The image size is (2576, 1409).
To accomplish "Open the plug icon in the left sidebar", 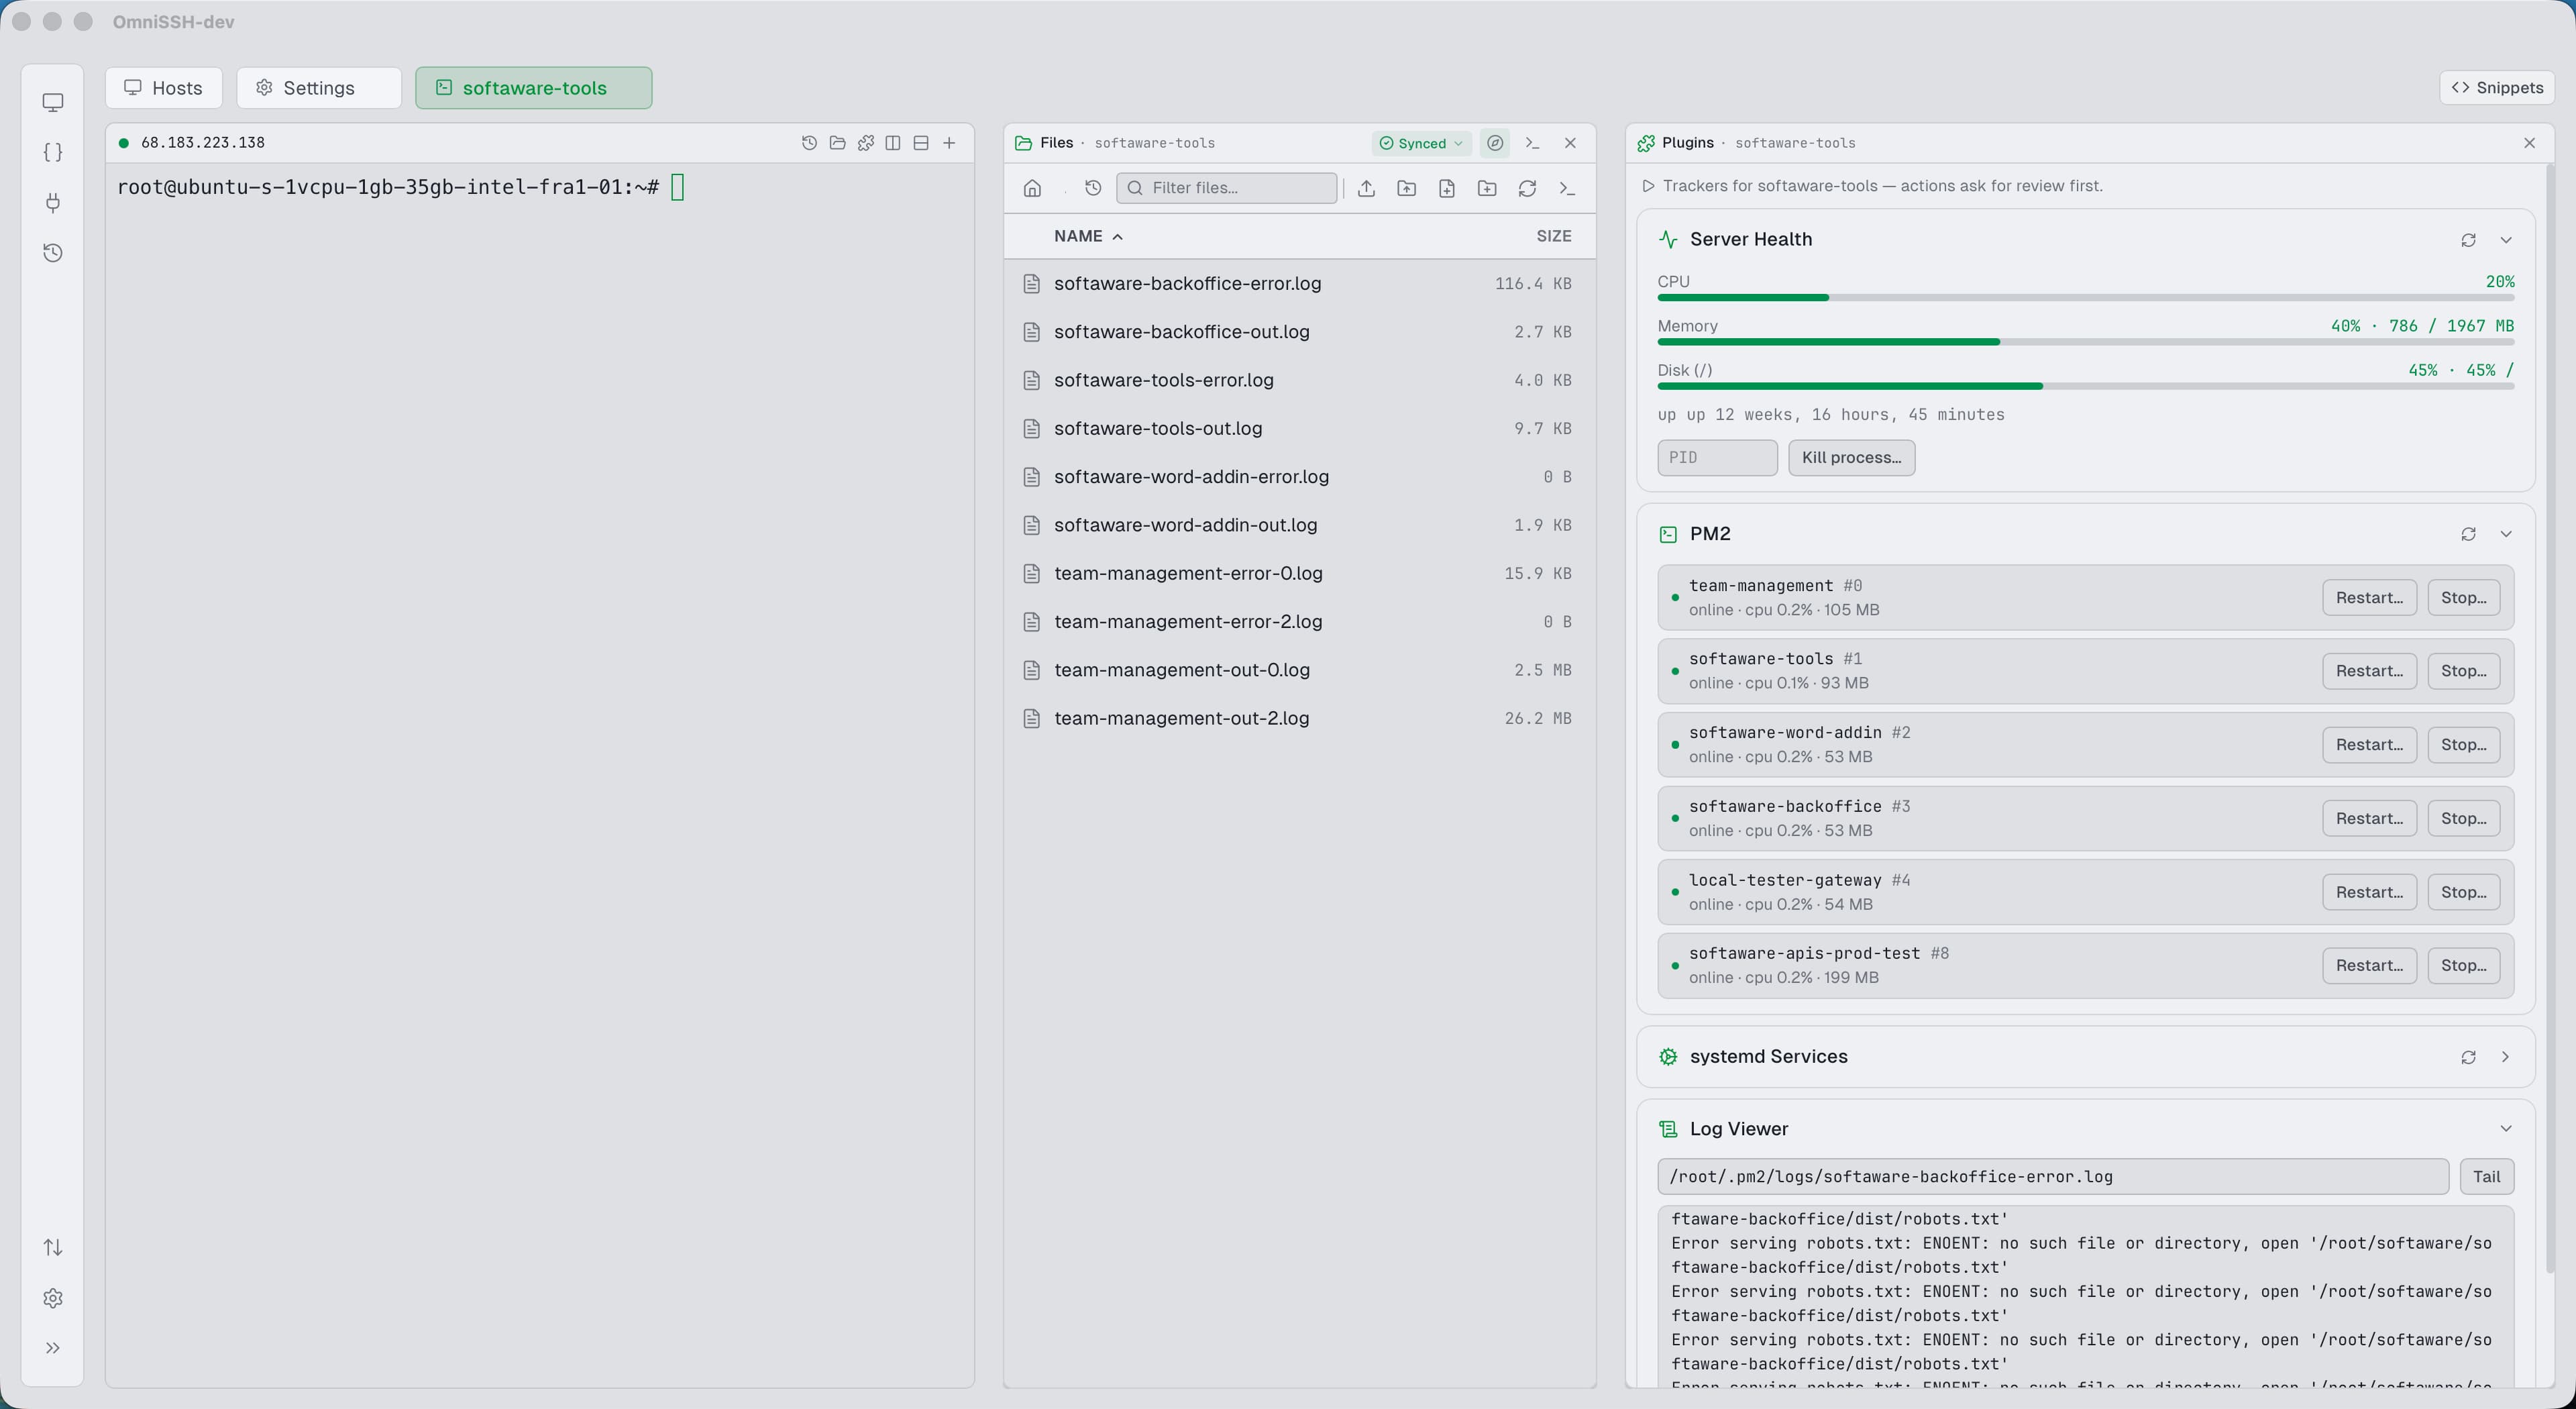I will (53, 203).
